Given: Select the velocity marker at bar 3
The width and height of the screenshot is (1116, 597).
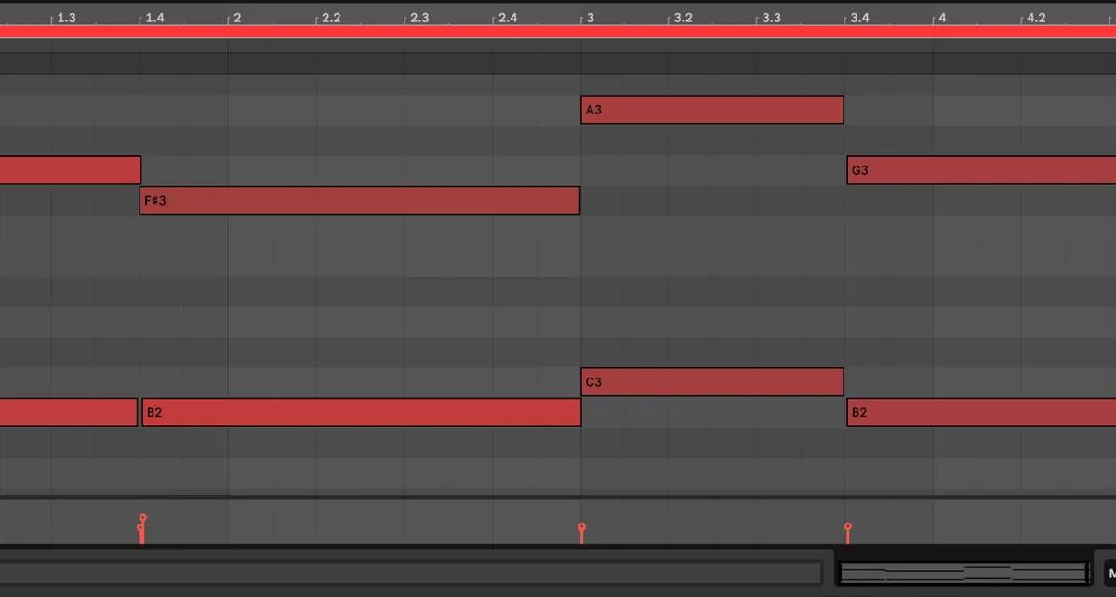Looking at the screenshot, I should pyautogui.click(x=582, y=527).
